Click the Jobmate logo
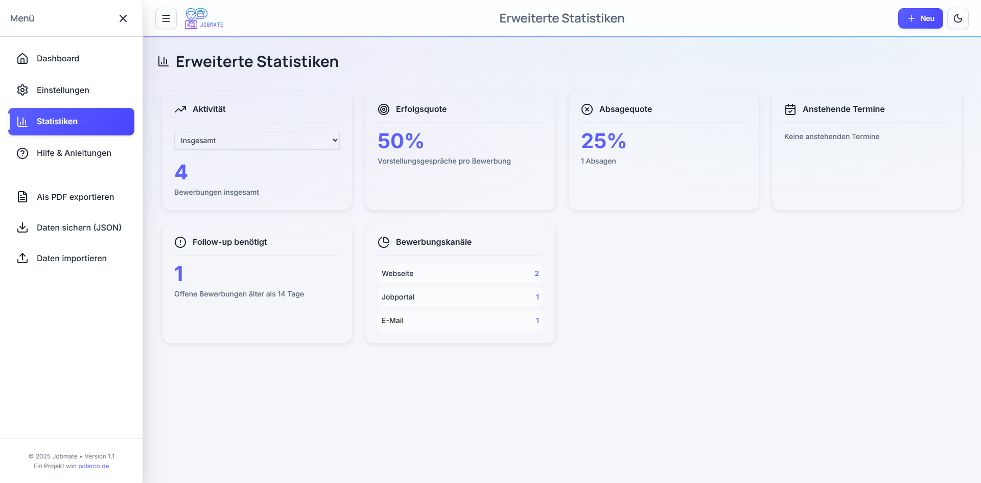Viewport: 981px width, 483px height. [x=204, y=18]
